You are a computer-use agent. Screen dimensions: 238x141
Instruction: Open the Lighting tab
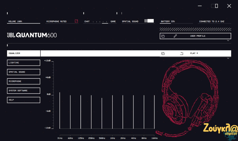tap(23, 63)
